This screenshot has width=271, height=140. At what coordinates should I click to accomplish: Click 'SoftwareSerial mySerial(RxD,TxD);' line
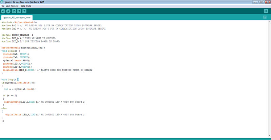(x=23, y=48)
